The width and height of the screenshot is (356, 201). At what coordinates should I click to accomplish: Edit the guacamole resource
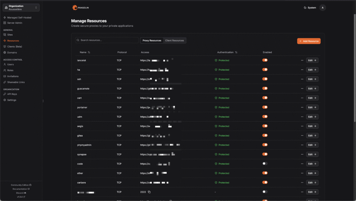[312, 89]
